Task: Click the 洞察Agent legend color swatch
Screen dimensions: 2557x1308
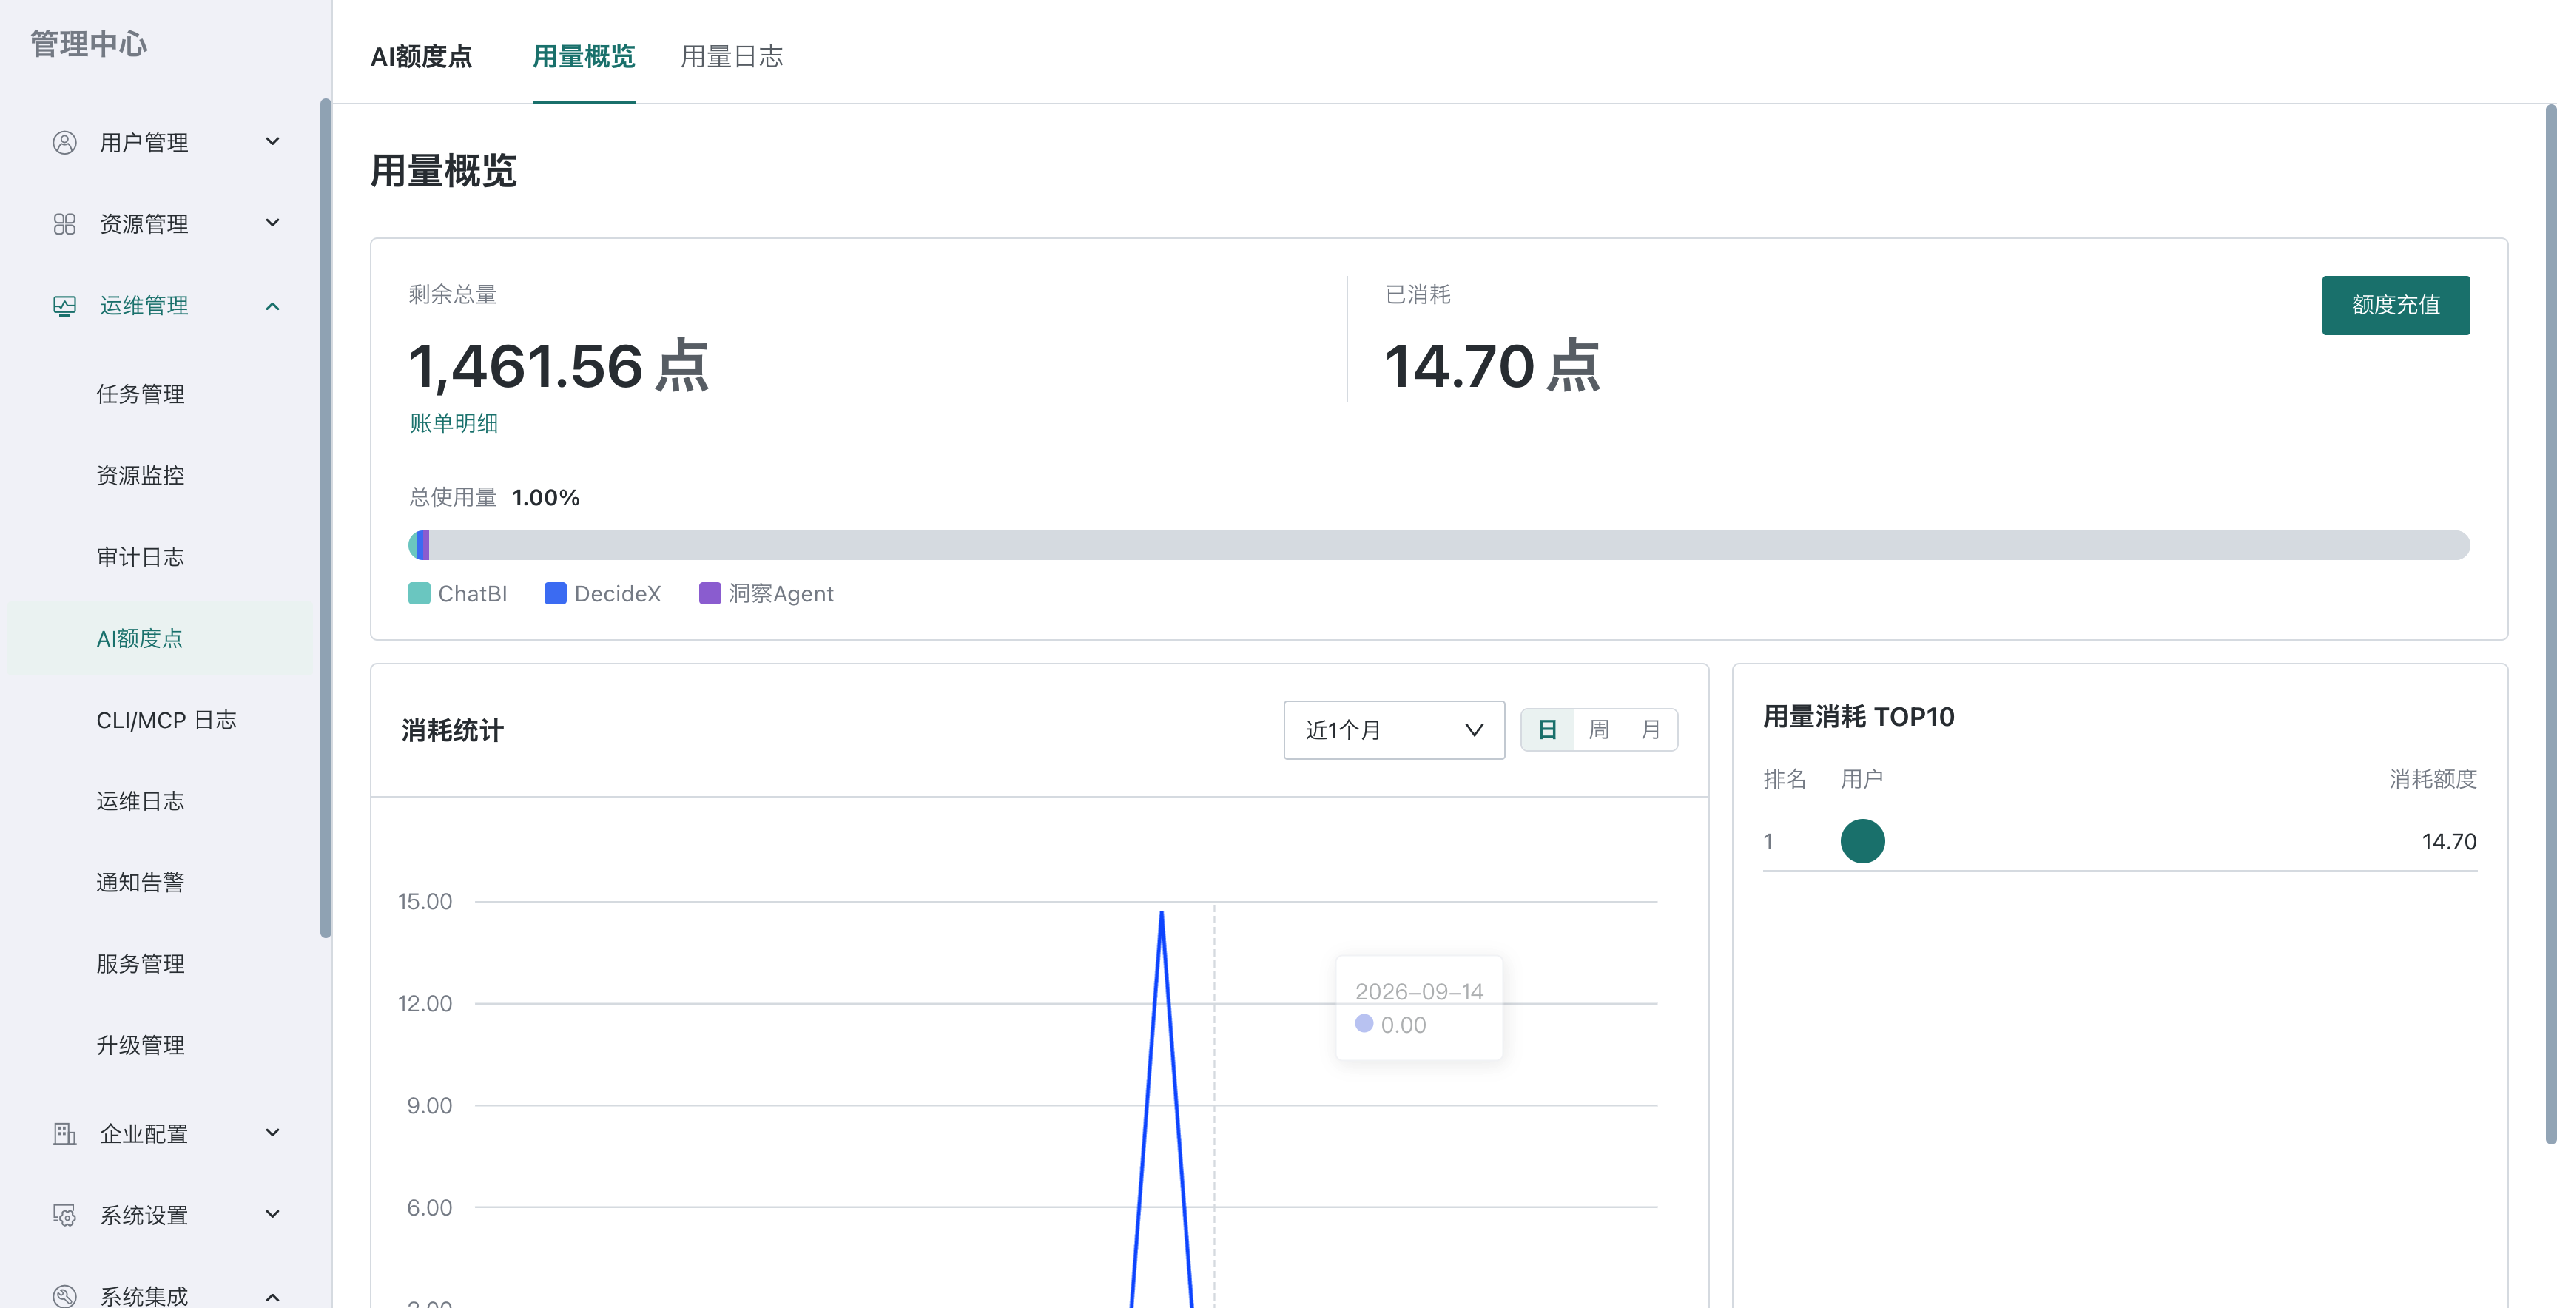Action: pos(710,593)
